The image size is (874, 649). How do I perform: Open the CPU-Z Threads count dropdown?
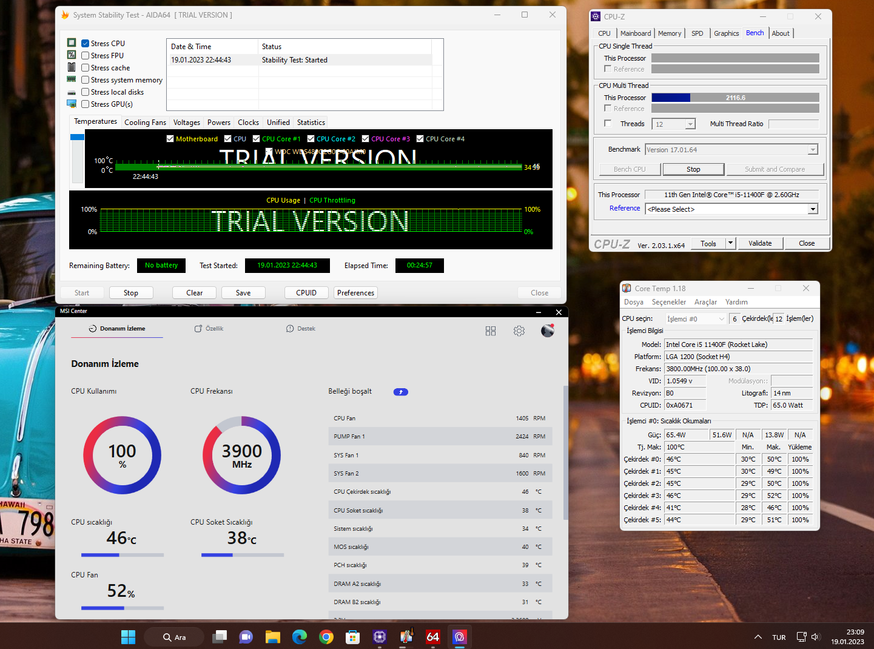pos(690,124)
